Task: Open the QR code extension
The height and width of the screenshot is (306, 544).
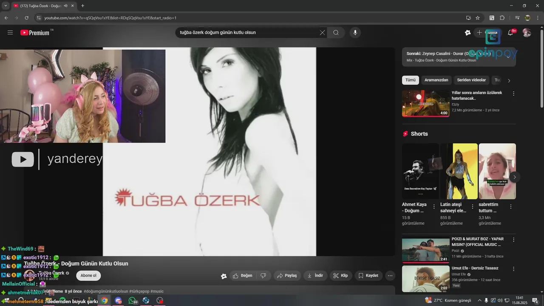Action: point(492,18)
